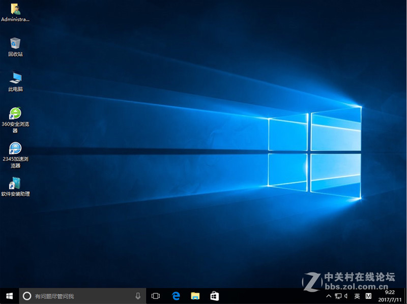Open the 回收站 (Recycle Bin)
The image size is (407, 304).
pos(15,43)
